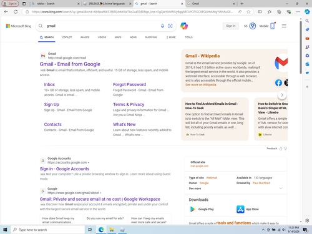Open browser Collections icon
The width and height of the screenshot is (312, 234).
279,12
